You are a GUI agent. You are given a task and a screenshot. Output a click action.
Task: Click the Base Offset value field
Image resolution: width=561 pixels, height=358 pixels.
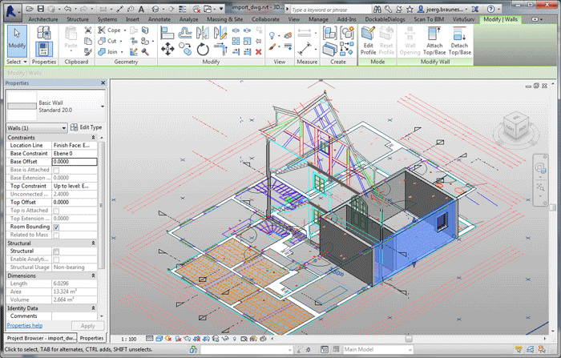75,162
